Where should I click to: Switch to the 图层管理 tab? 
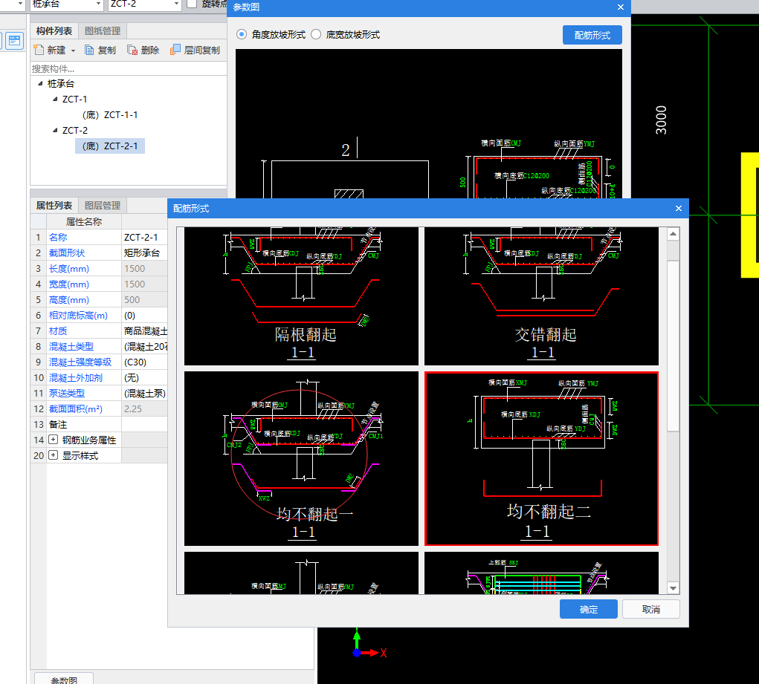pos(103,205)
